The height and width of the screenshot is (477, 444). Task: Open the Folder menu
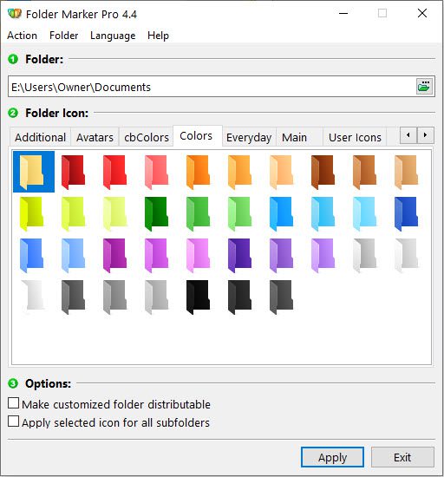(64, 36)
